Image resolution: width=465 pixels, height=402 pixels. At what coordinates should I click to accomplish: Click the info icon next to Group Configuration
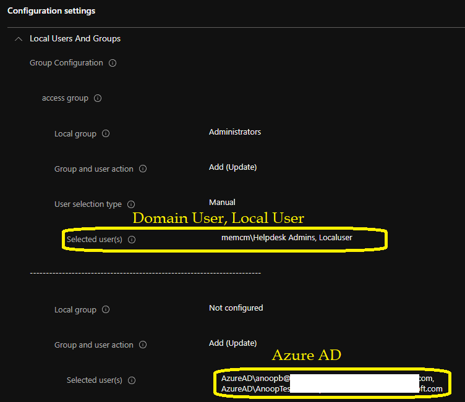tap(113, 63)
